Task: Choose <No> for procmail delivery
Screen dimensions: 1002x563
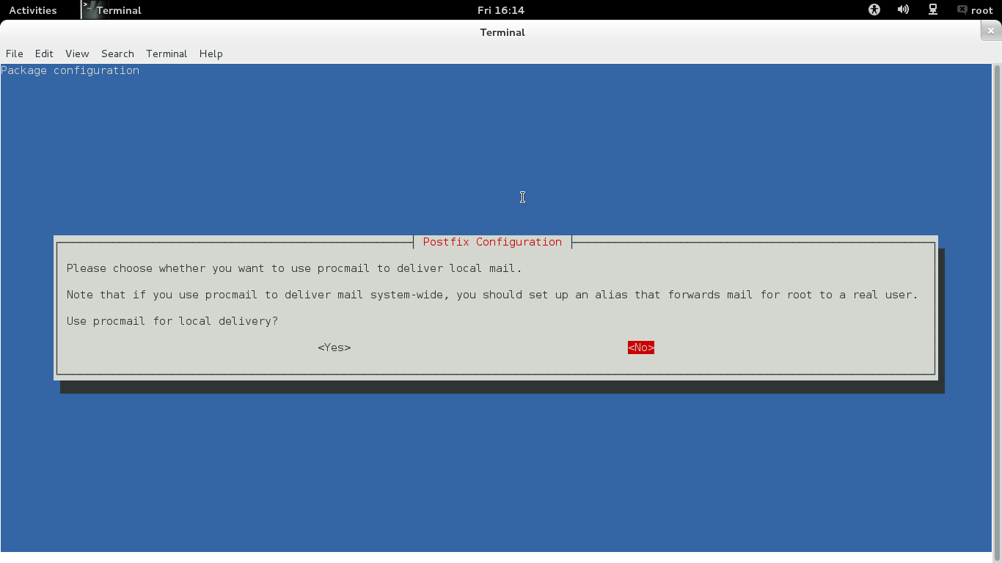Action: point(641,347)
